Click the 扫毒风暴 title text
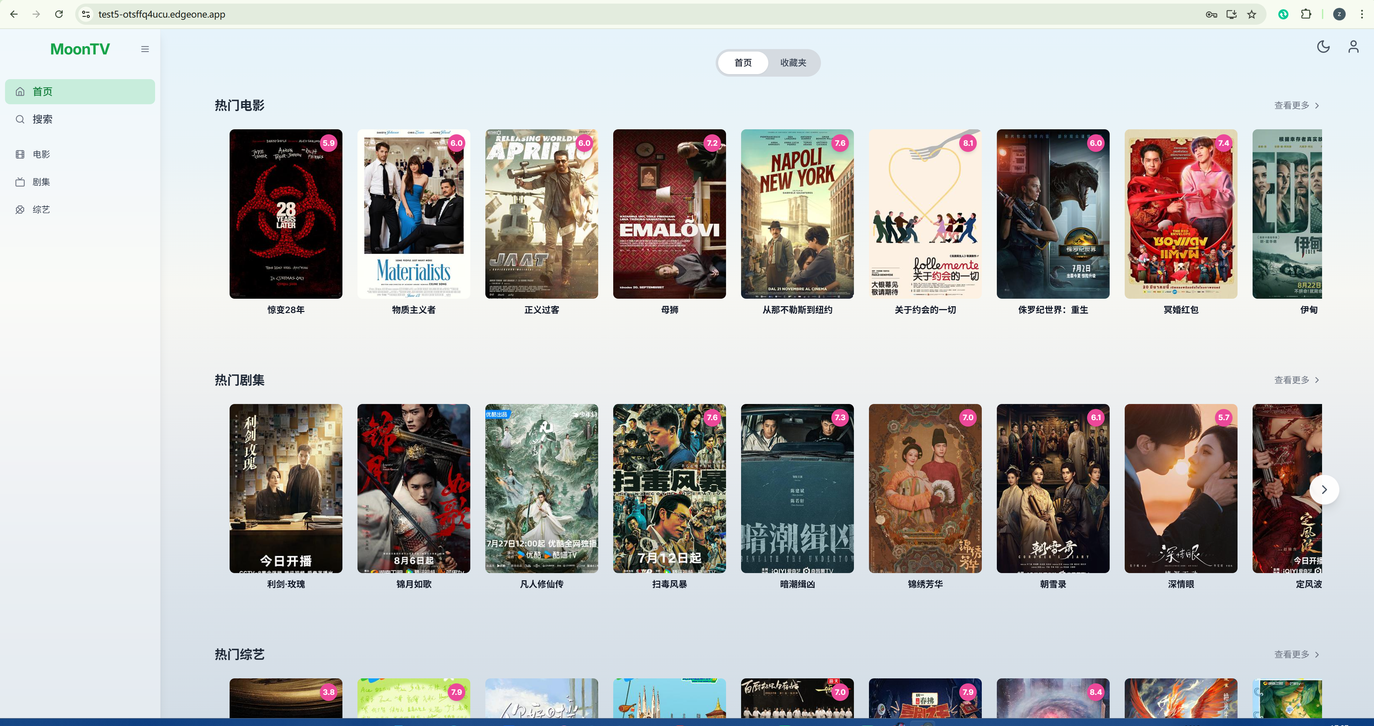Image resolution: width=1374 pixels, height=726 pixels. point(669,585)
